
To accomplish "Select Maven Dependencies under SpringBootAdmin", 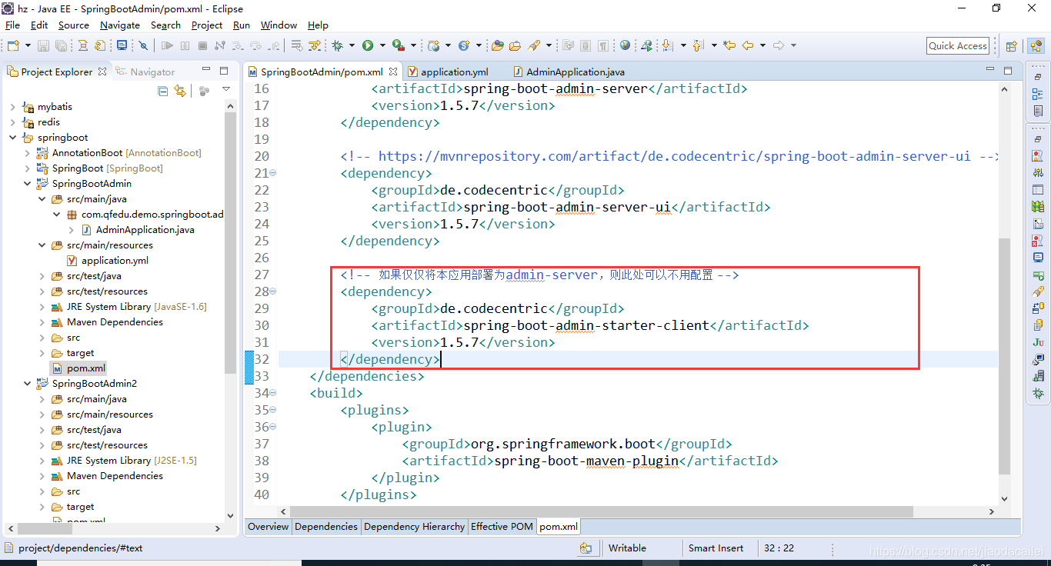I will (x=115, y=322).
